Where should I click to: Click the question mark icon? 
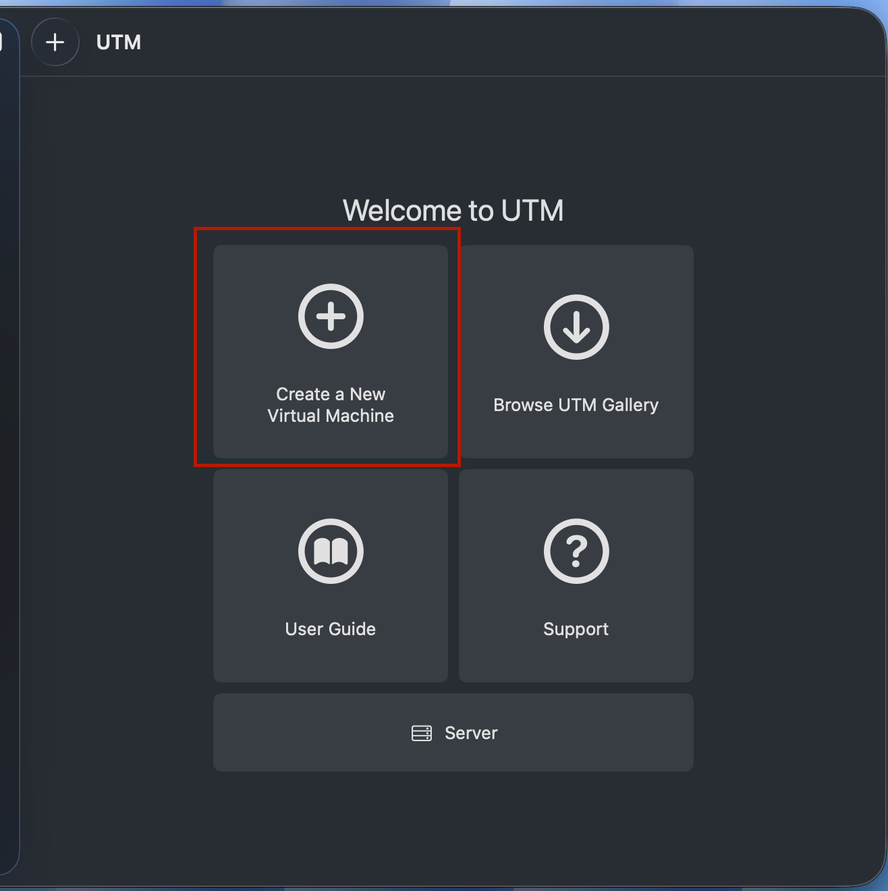(x=576, y=551)
